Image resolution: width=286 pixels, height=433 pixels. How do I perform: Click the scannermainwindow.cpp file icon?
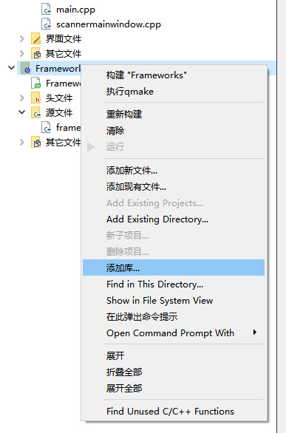coord(46,24)
